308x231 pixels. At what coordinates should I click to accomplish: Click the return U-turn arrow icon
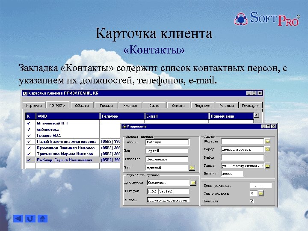(30, 219)
